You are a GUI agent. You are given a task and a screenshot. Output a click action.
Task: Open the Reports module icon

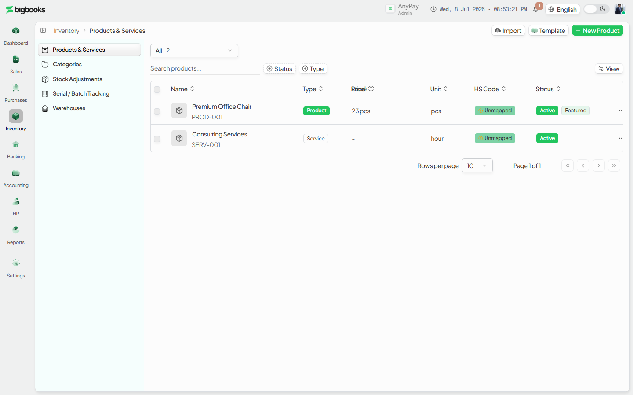pyautogui.click(x=16, y=230)
